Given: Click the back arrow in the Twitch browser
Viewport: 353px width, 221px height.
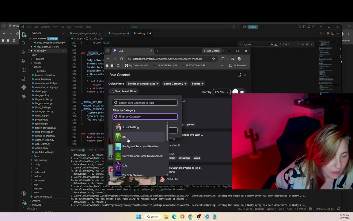Looking at the screenshot, I should [108, 59].
